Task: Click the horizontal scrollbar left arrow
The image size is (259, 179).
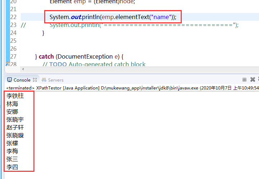Action: (23, 69)
